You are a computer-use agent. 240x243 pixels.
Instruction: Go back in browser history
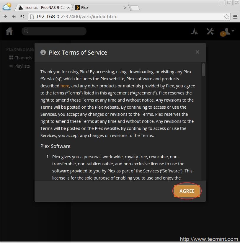(x=5, y=17)
